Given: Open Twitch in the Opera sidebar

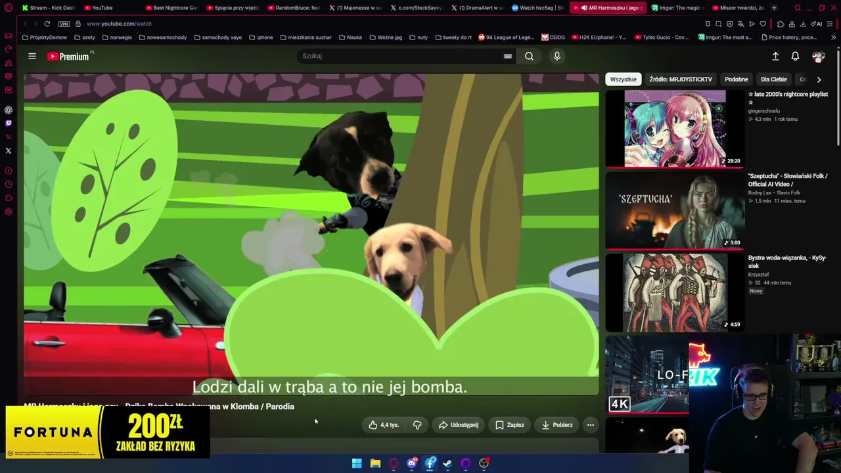Looking at the screenshot, I should pyautogui.click(x=9, y=124).
